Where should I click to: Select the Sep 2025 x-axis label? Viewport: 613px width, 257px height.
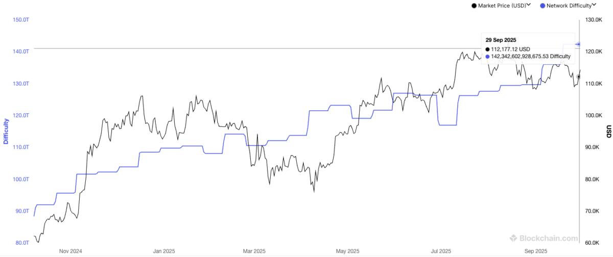click(x=537, y=251)
